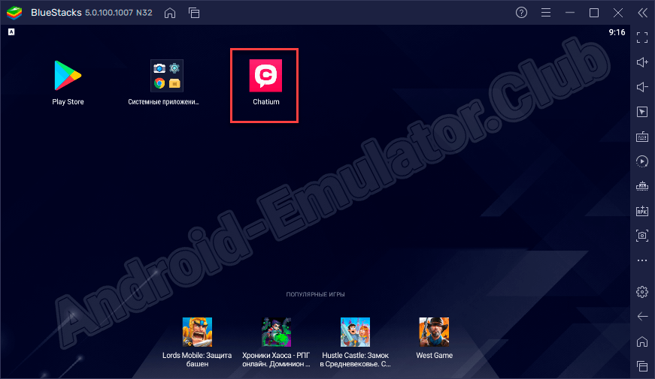Collapse the right sidebar with double chevron

[x=642, y=13]
